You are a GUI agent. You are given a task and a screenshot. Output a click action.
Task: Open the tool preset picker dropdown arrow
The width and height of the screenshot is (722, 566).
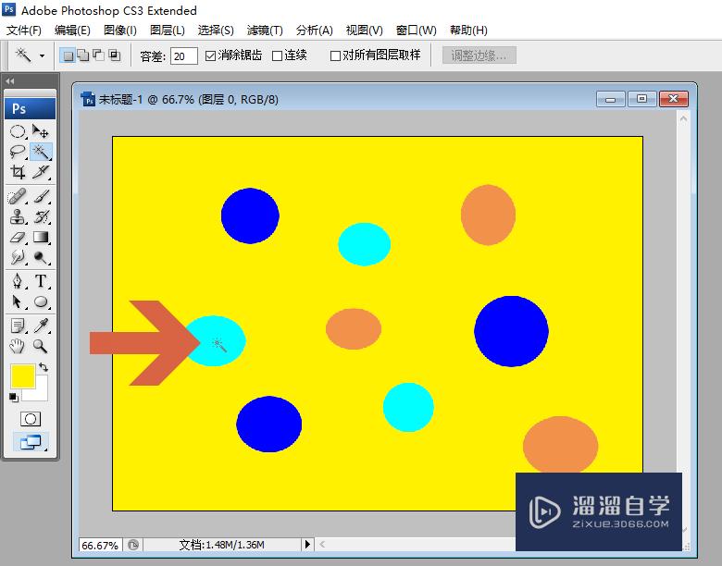click(42, 56)
